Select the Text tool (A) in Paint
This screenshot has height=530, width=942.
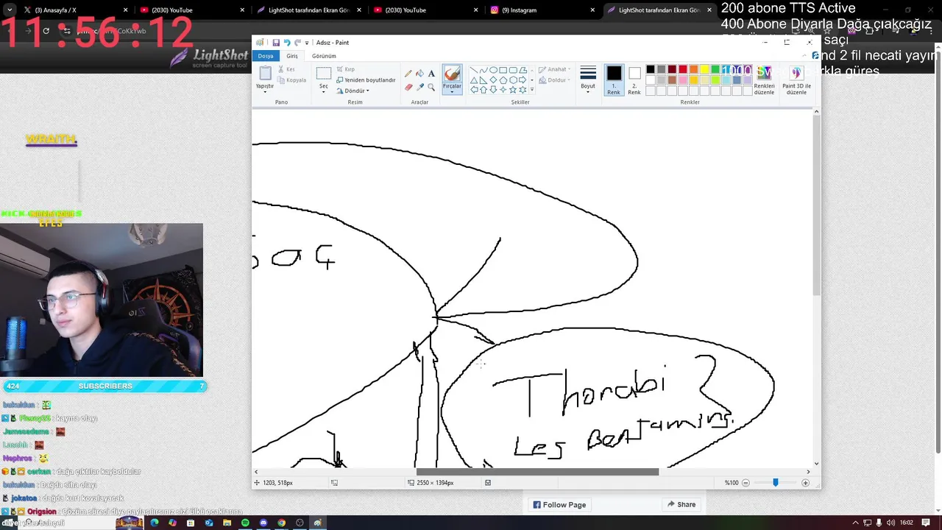tap(431, 74)
